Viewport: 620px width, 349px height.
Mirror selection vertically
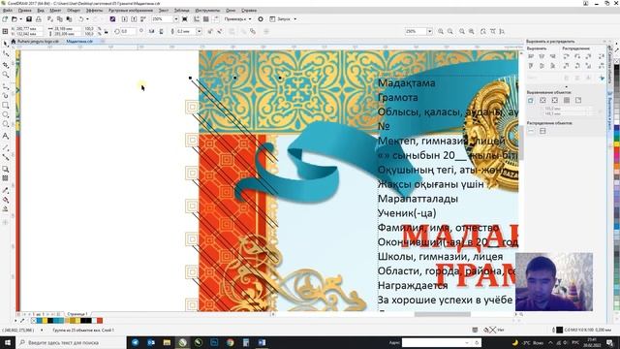(x=162, y=31)
